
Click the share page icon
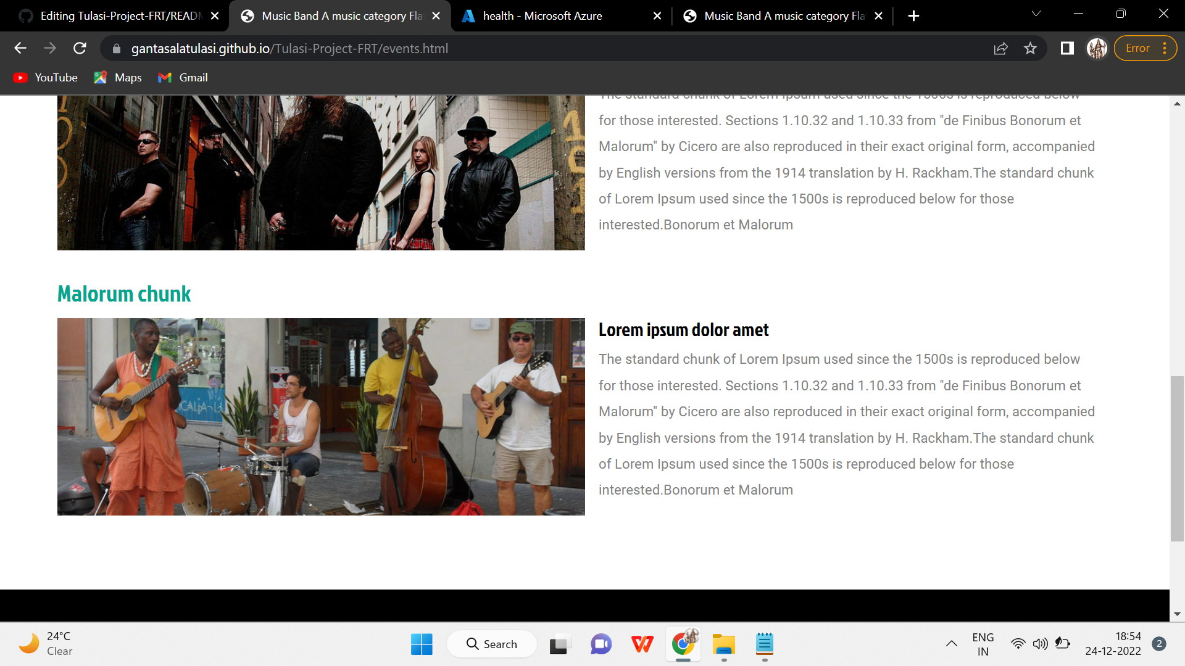pos(1000,48)
